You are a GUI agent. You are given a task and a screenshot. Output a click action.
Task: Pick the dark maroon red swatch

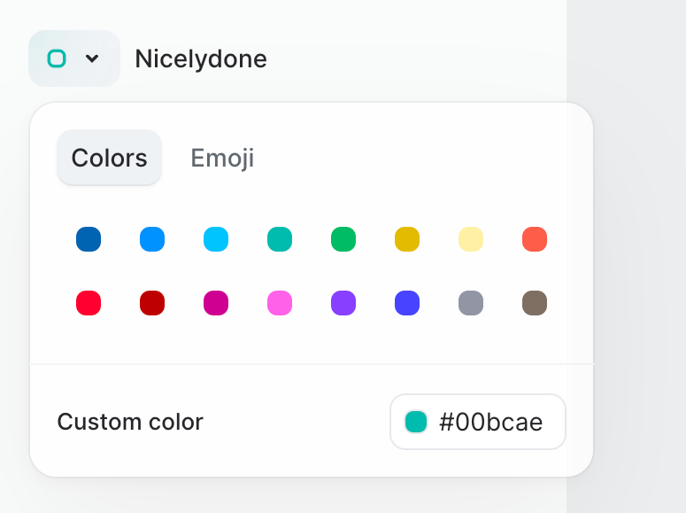click(x=152, y=303)
